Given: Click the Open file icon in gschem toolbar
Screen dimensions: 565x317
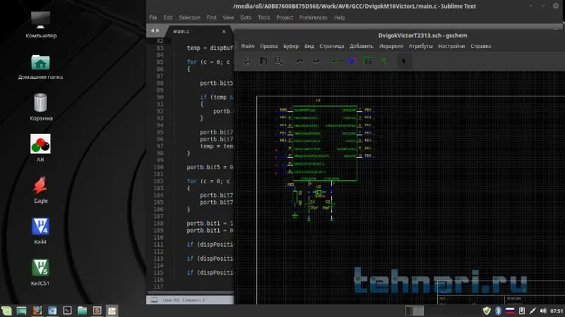Looking at the screenshot, I should 263,61.
